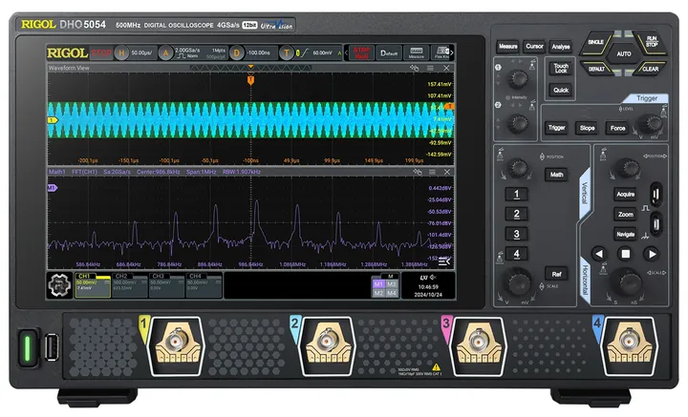This screenshot has height=417, width=688.
Task: Tap the speaker sound icon
Action: [434, 278]
